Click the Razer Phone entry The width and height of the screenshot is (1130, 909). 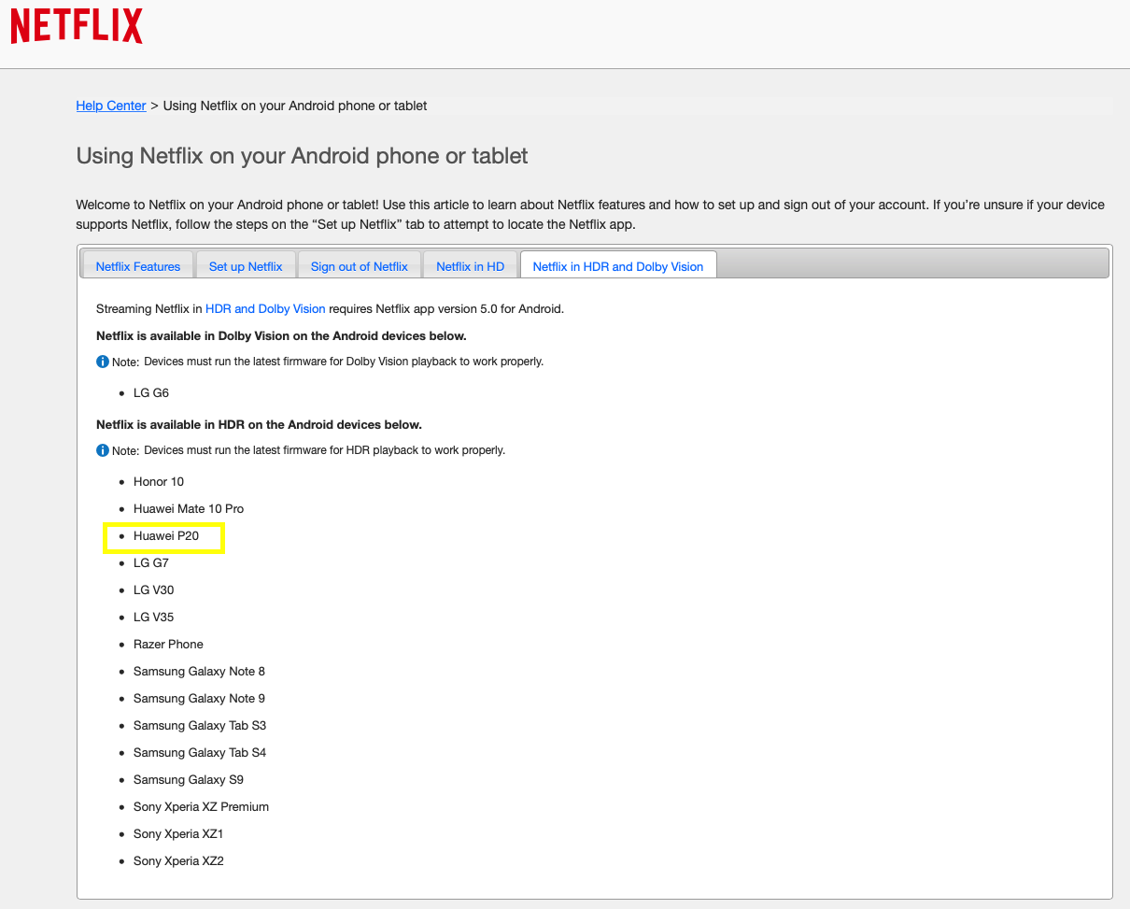pyautogui.click(x=168, y=645)
